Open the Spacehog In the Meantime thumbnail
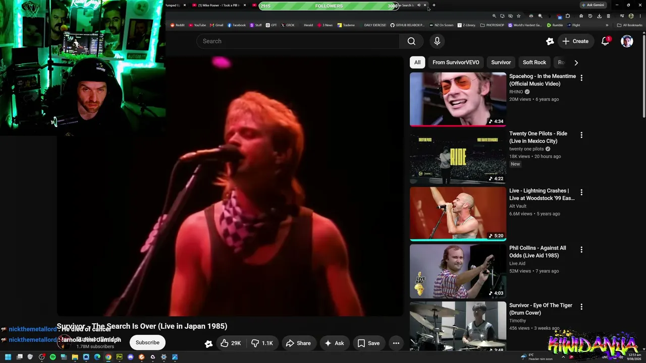 pyautogui.click(x=458, y=99)
